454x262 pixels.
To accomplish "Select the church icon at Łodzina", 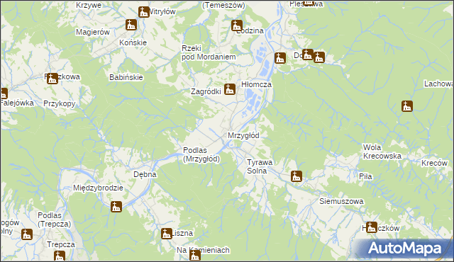I will coord(237,25).
